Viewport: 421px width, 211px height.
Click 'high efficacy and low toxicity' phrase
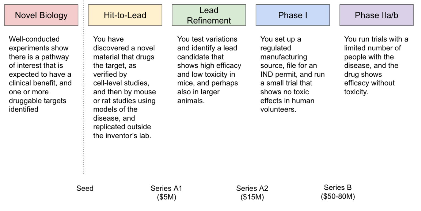pyautogui.click(x=209, y=70)
